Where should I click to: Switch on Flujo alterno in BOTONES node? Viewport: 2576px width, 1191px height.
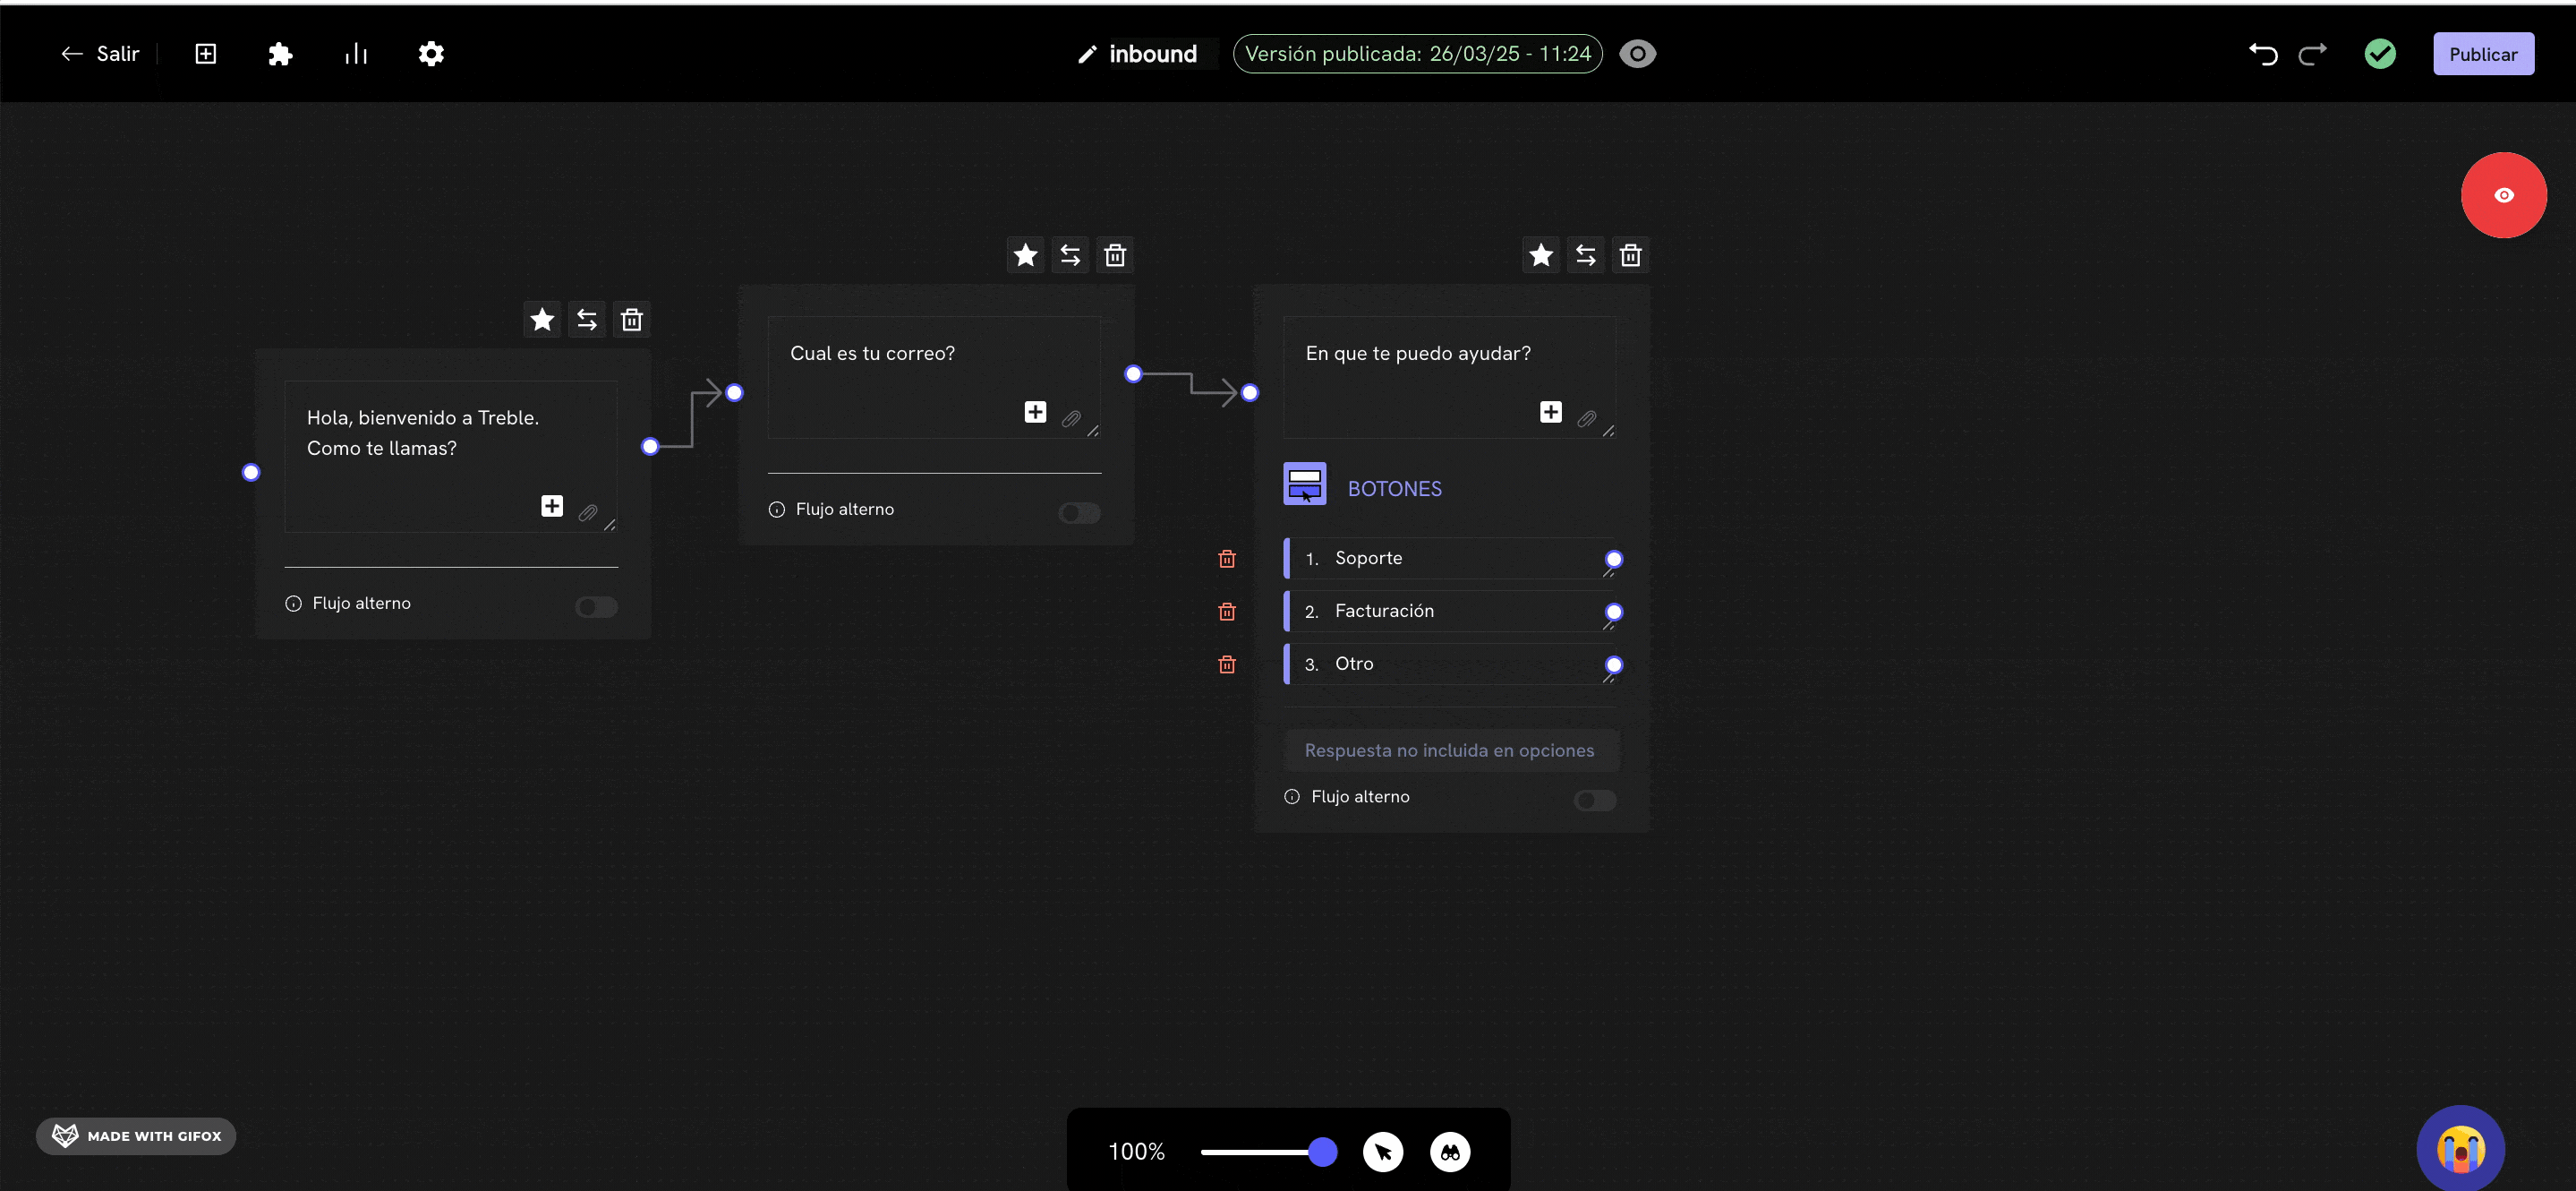(1594, 800)
